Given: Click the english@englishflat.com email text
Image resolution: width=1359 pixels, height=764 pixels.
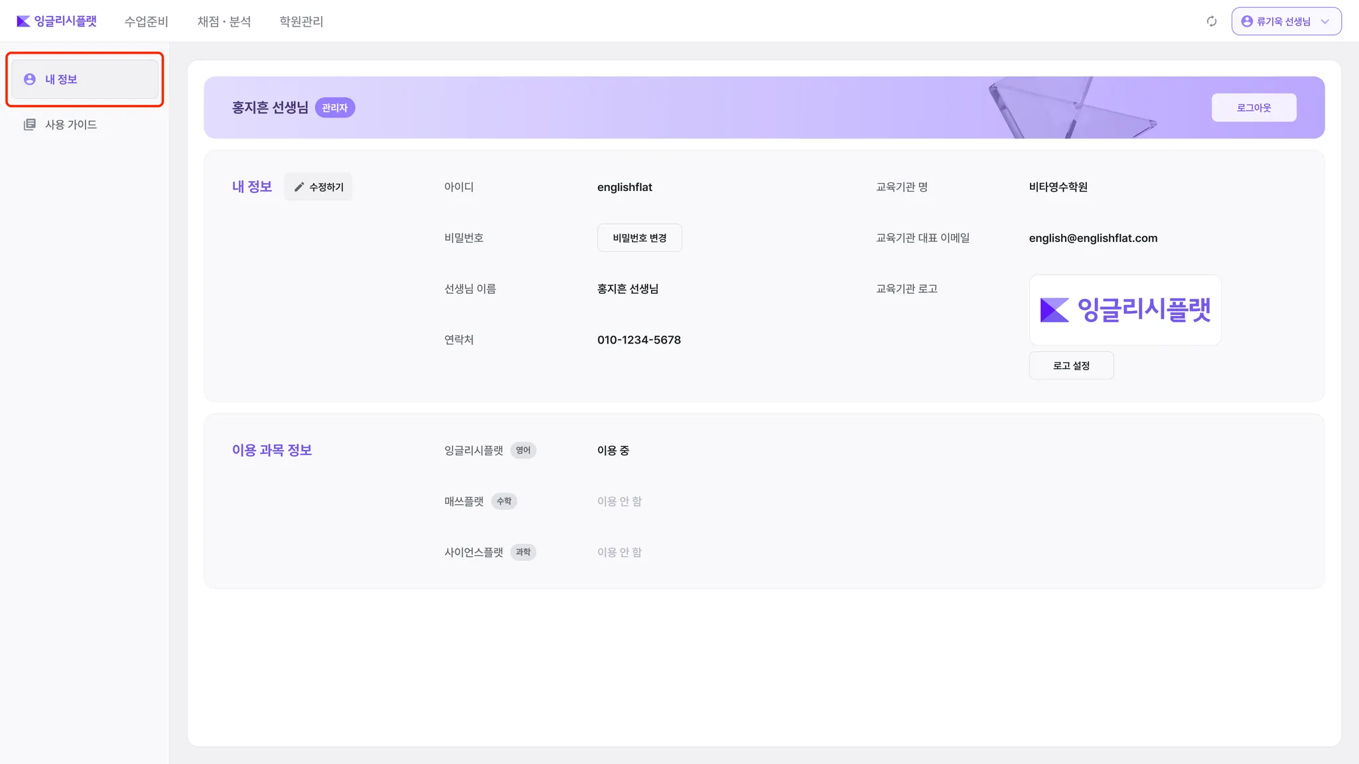Looking at the screenshot, I should point(1093,238).
